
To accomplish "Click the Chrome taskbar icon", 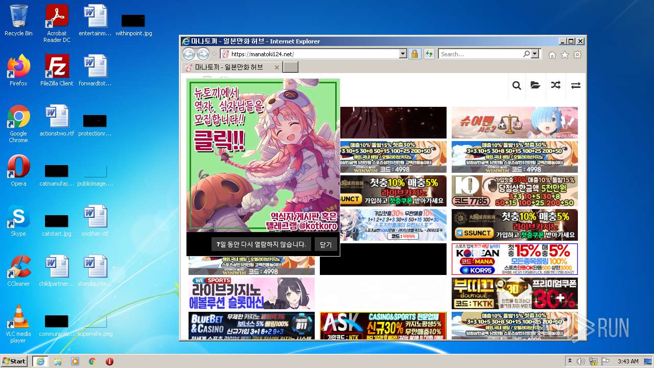I will pyautogui.click(x=92, y=361).
